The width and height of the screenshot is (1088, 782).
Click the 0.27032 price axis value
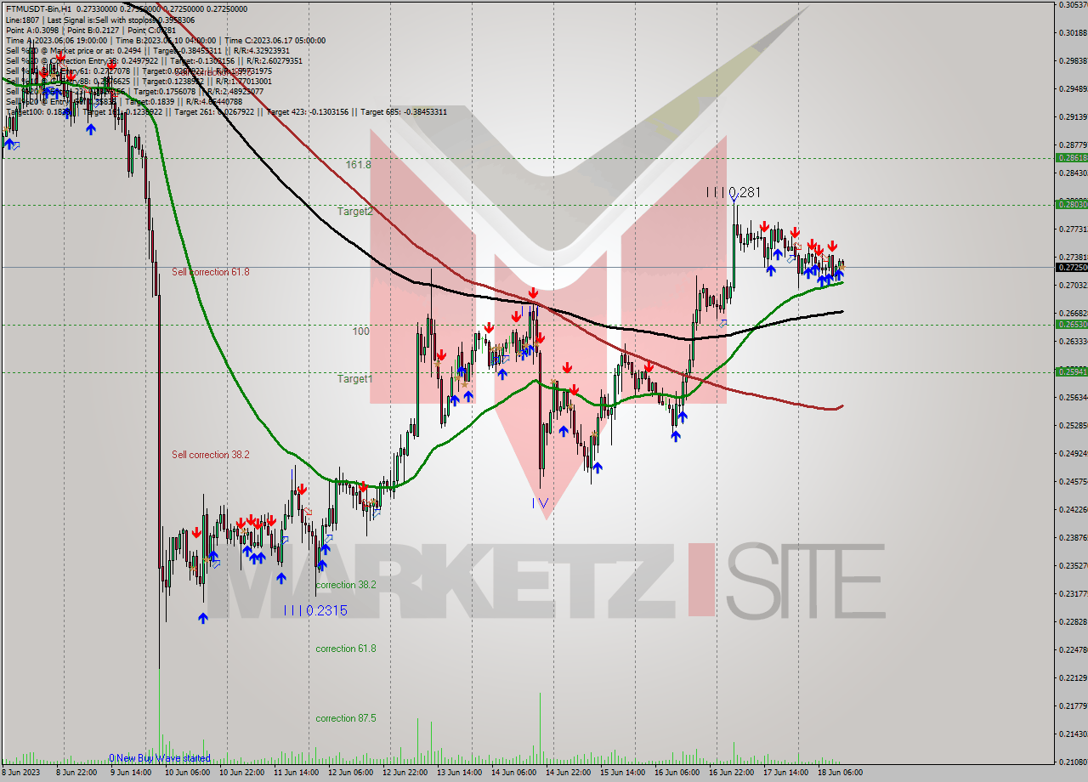(1073, 286)
